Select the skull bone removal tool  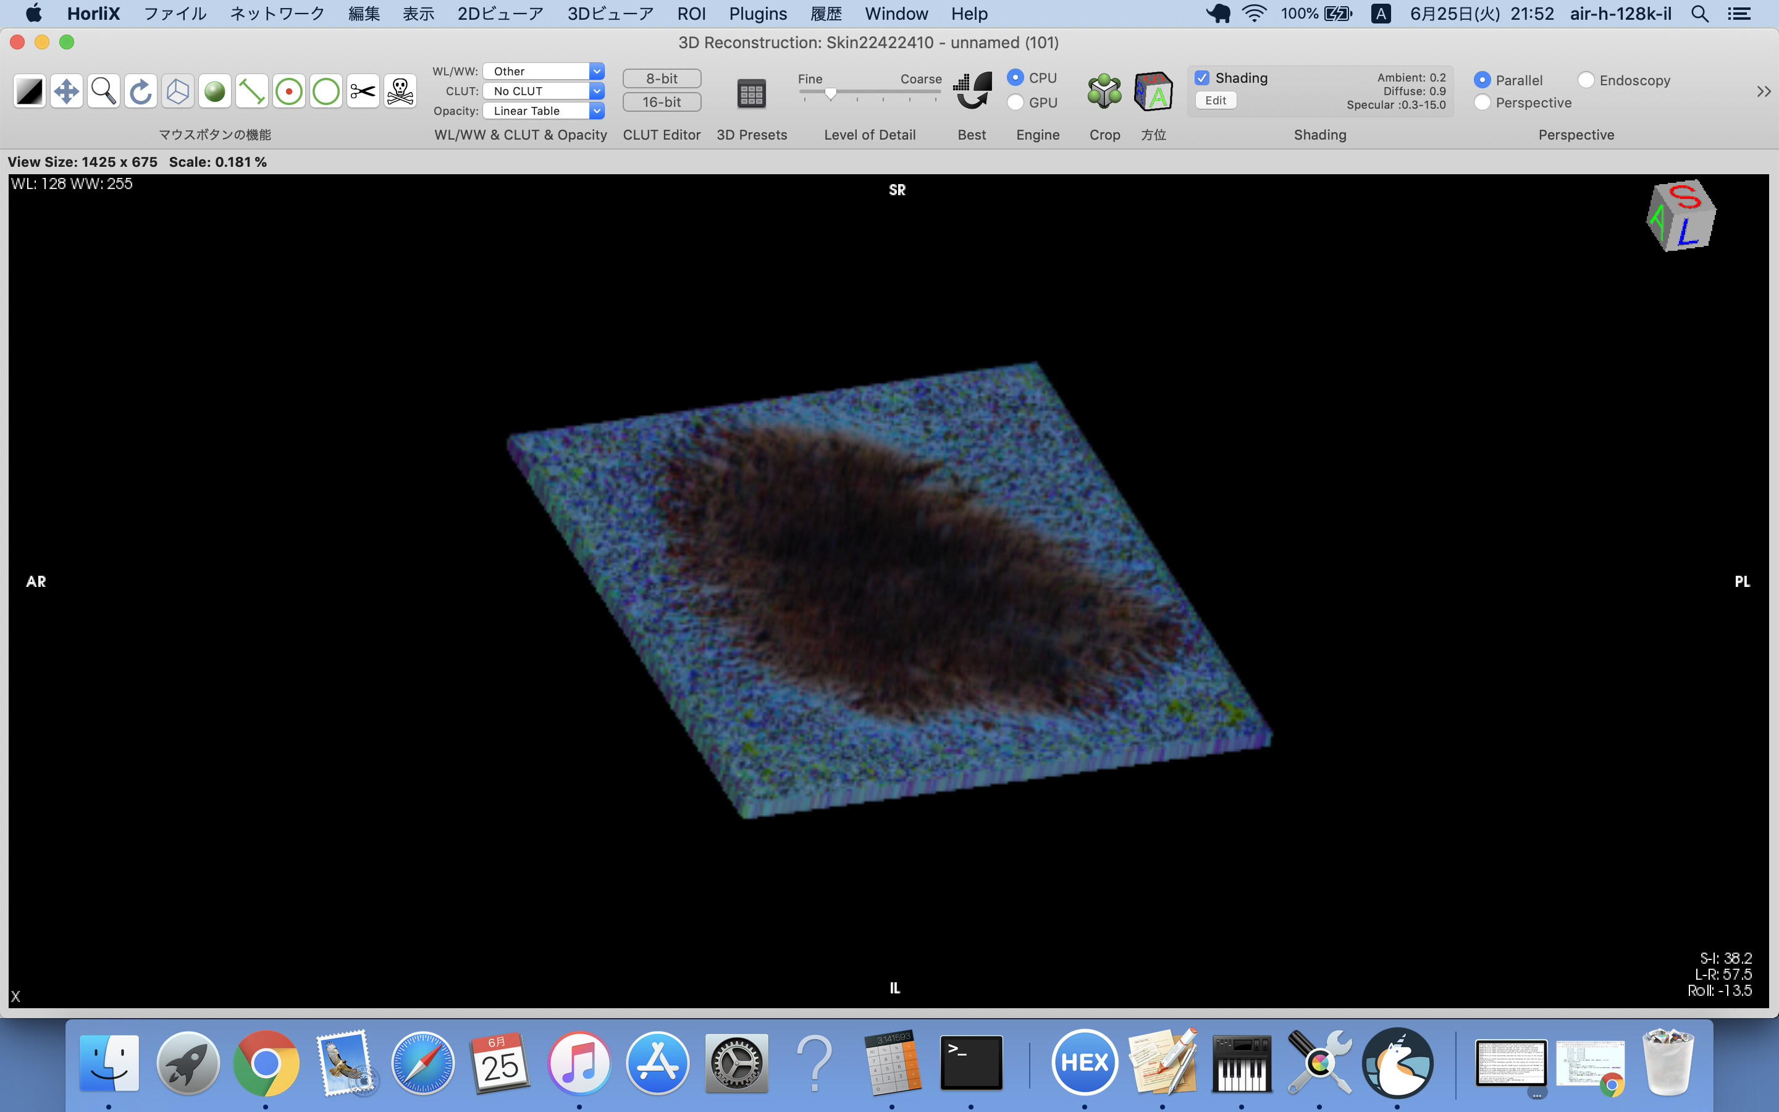tap(400, 92)
